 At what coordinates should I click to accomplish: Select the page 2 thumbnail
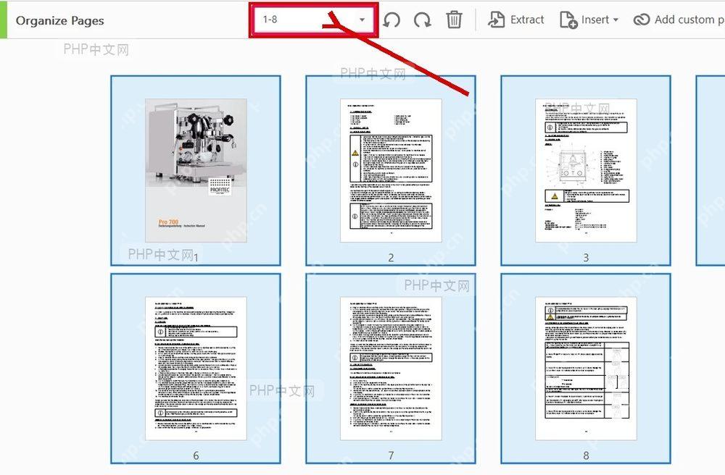point(391,170)
